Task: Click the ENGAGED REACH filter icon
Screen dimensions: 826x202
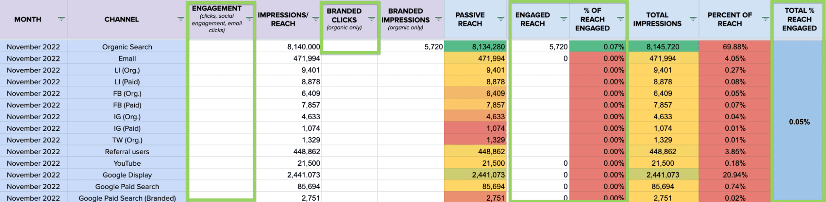Action: point(564,19)
